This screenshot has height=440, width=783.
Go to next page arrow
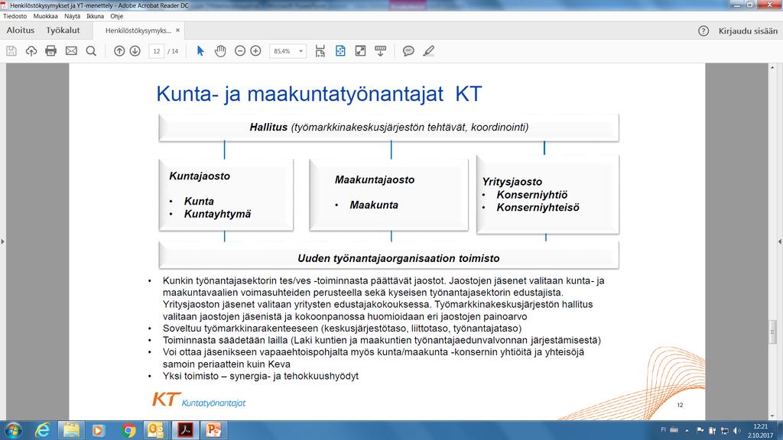135,51
